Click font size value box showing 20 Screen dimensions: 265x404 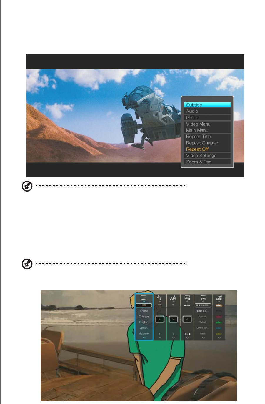173,319
